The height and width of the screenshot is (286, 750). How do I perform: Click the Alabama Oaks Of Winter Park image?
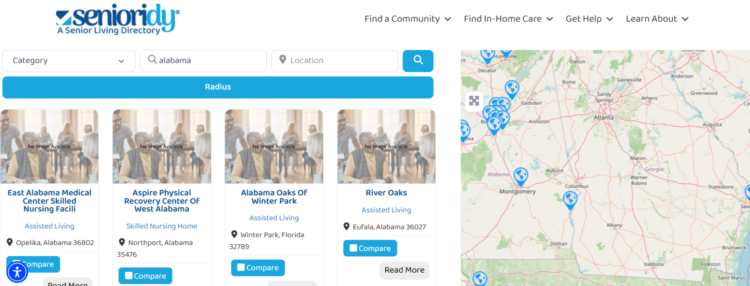coord(274,147)
